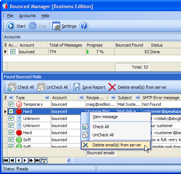Toggle the bounced account checkbox
Screen dimensions: 181x174
pyautogui.click(x=13, y=52)
